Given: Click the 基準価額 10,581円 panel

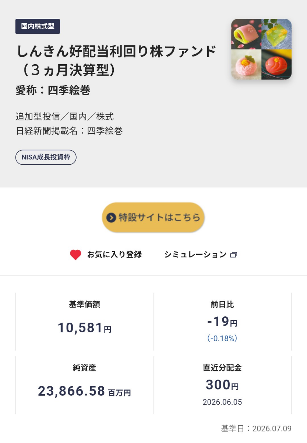Looking at the screenshot, I should point(84,322).
